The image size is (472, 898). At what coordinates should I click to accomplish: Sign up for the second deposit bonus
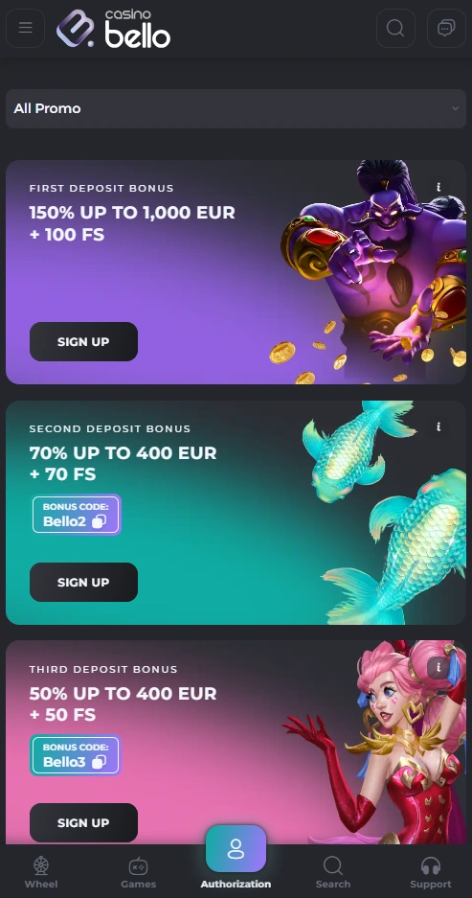click(83, 582)
